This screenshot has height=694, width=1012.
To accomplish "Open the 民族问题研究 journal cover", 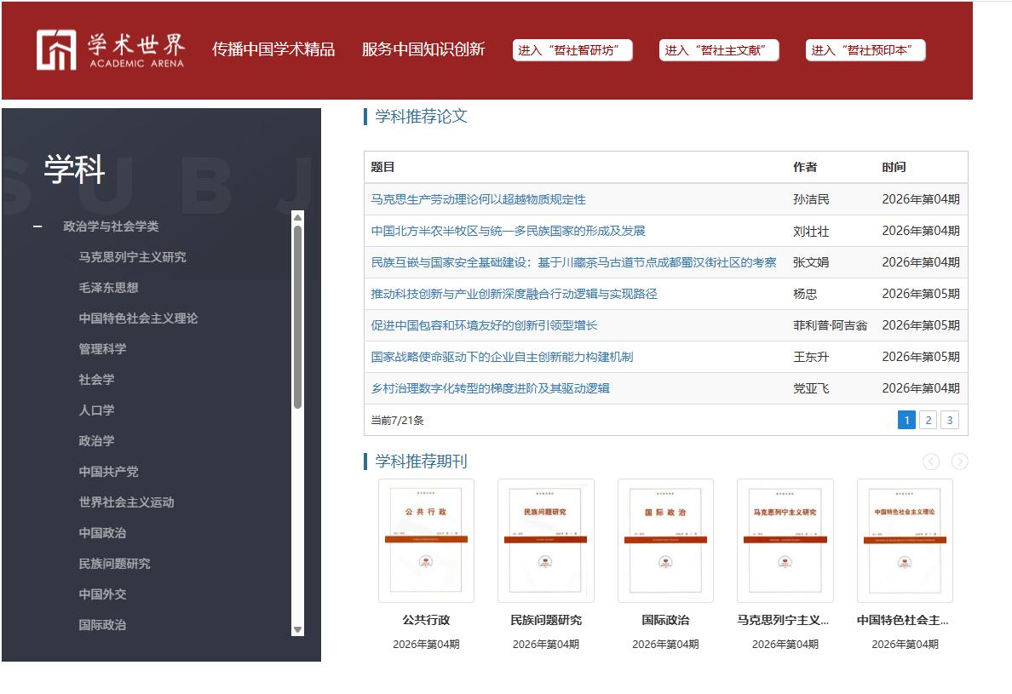I will [x=545, y=541].
